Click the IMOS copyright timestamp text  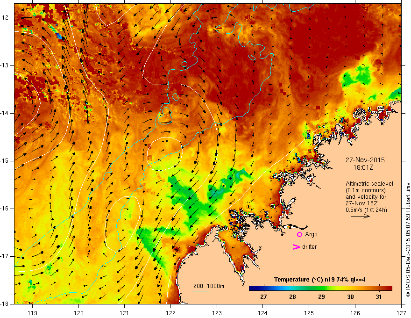click(x=408, y=240)
